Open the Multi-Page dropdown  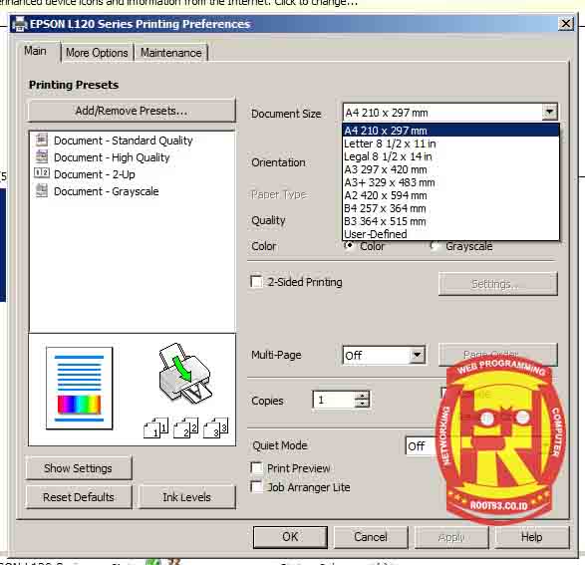[x=418, y=355]
